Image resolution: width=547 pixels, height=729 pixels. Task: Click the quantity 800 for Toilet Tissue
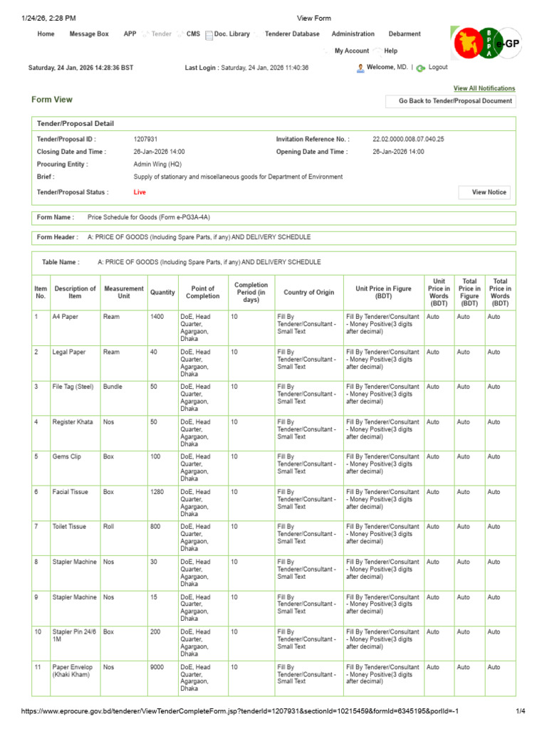coord(155,527)
